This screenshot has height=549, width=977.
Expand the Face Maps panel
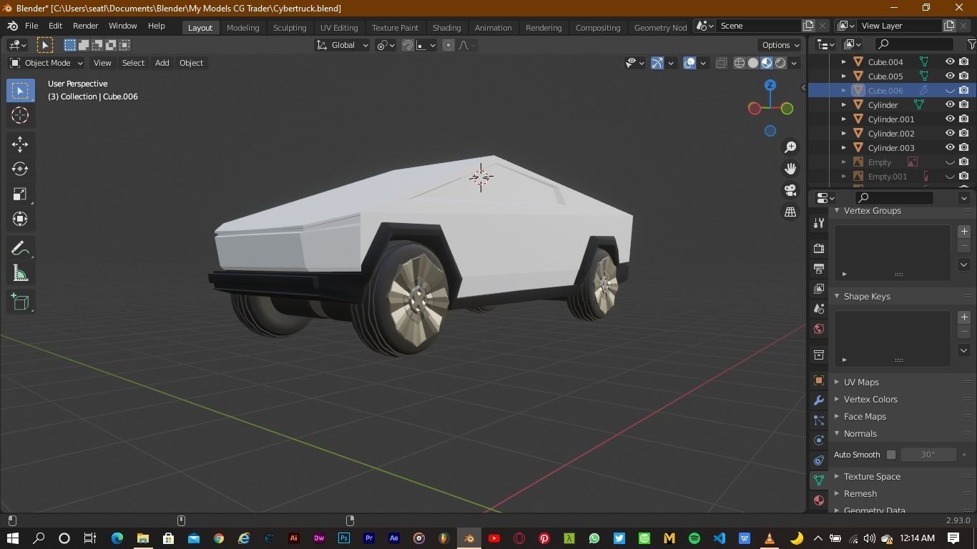tap(865, 417)
